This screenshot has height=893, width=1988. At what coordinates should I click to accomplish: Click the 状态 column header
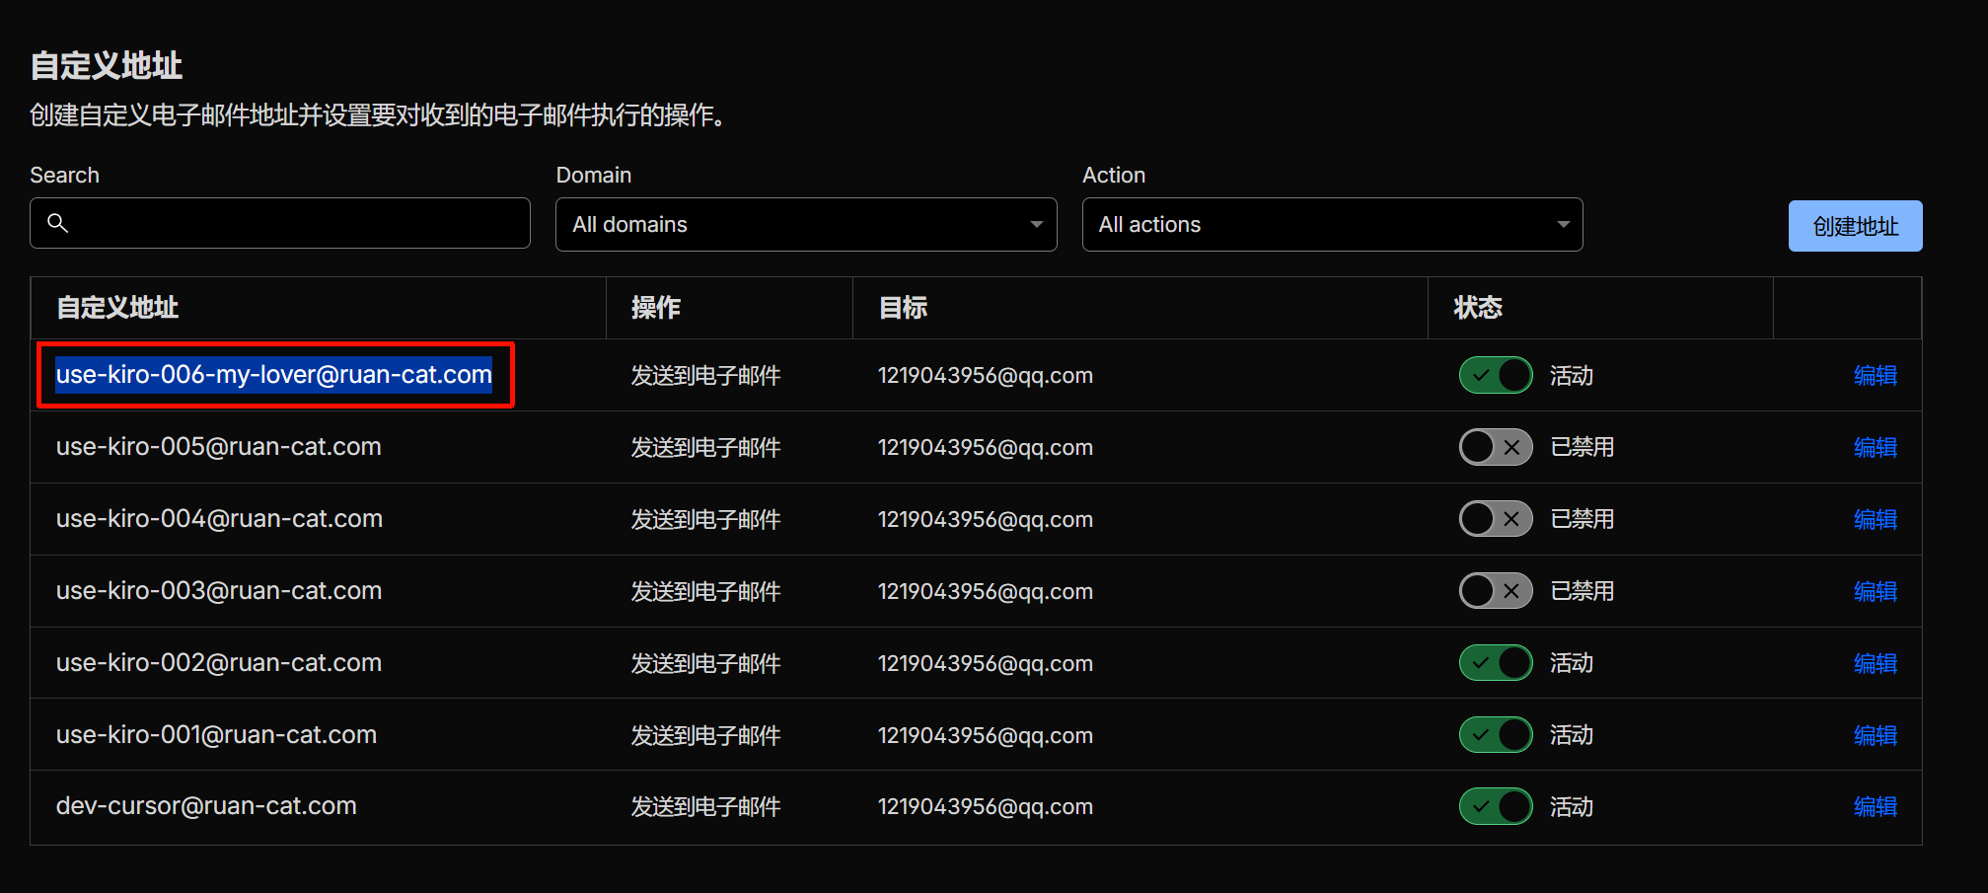tap(1477, 308)
